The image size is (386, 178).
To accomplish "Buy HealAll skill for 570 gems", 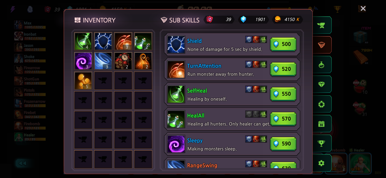I will tap(283, 119).
